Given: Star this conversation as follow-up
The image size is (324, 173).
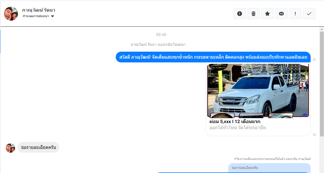Looking at the screenshot, I should coord(267,14).
